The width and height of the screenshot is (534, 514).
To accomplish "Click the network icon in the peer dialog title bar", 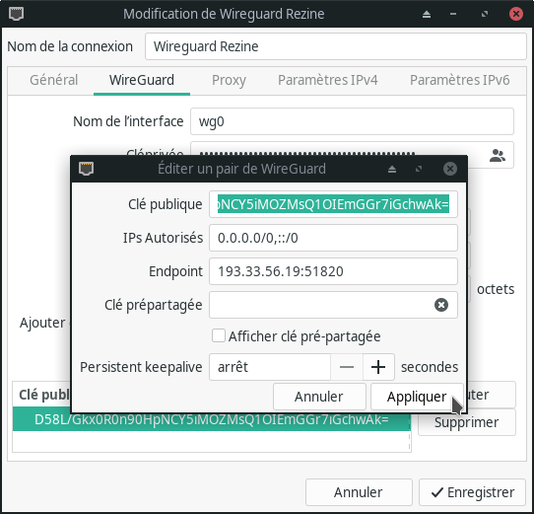I will coord(86,169).
